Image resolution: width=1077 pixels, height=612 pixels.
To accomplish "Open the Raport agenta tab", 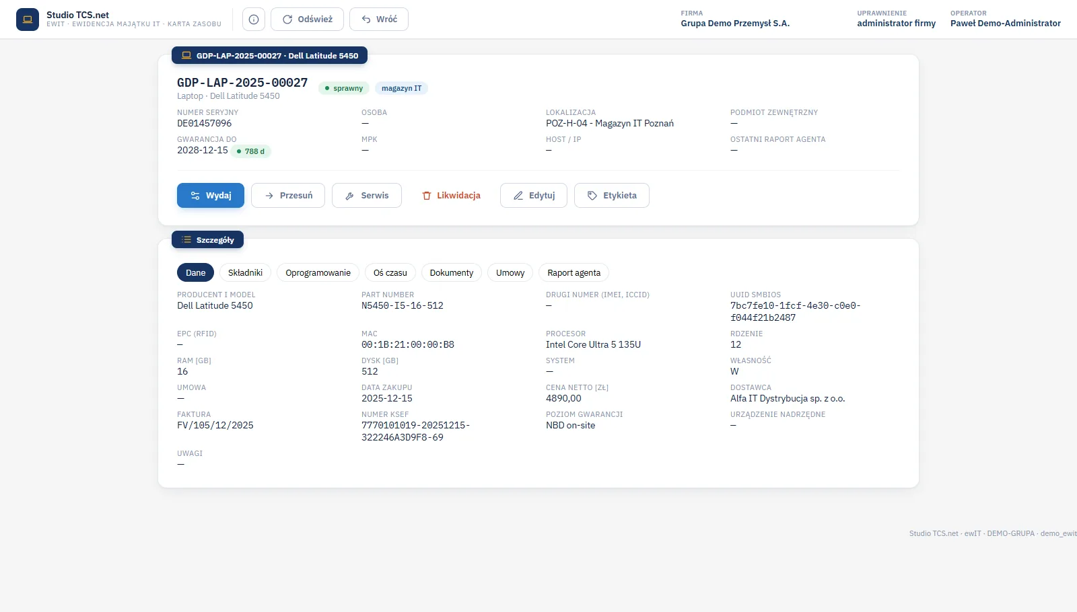I will 574,272.
